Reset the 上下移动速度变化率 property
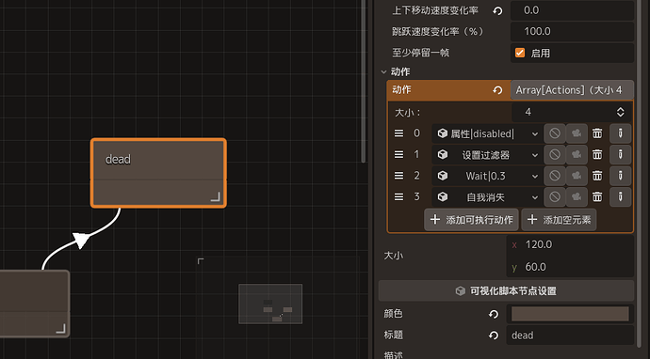 [497, 10]
